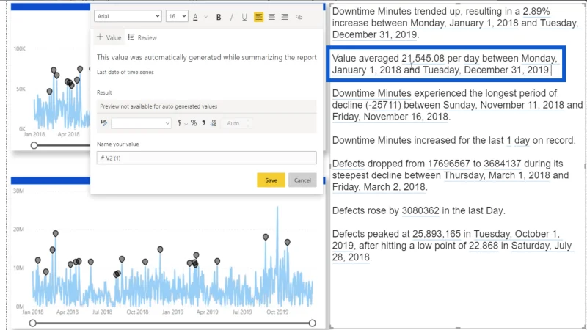Align text left

[x=258, y=17]
